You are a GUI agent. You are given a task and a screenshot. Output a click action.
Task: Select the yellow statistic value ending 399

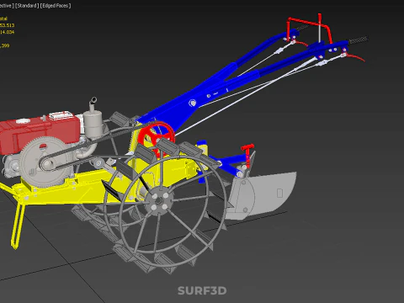(5, 45)
